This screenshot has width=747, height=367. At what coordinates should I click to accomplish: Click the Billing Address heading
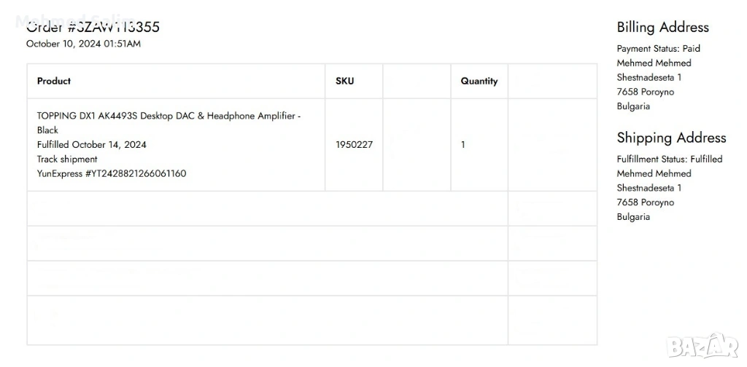click(662, 28)
